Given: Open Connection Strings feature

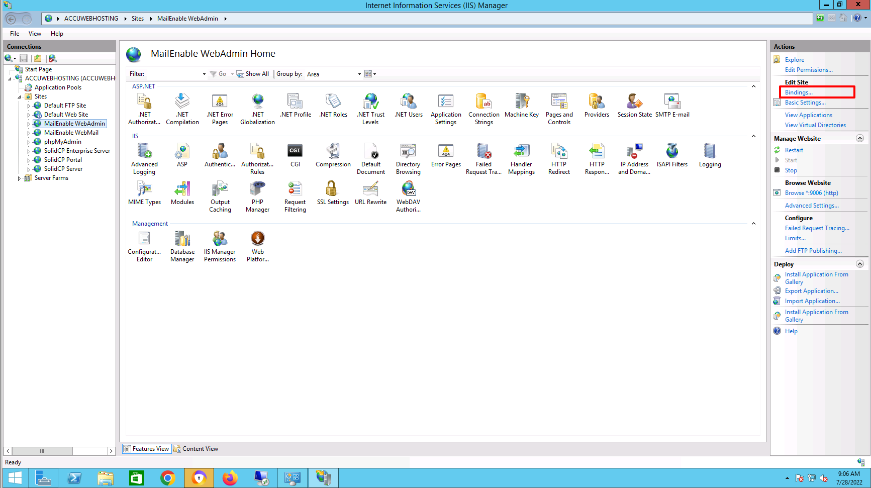Looking at the screenshot, I should [484, 109].
